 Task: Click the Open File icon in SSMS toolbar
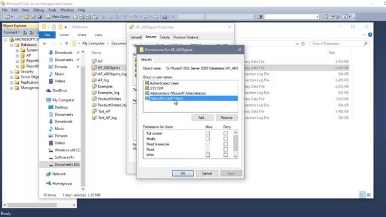coord(27,17)
